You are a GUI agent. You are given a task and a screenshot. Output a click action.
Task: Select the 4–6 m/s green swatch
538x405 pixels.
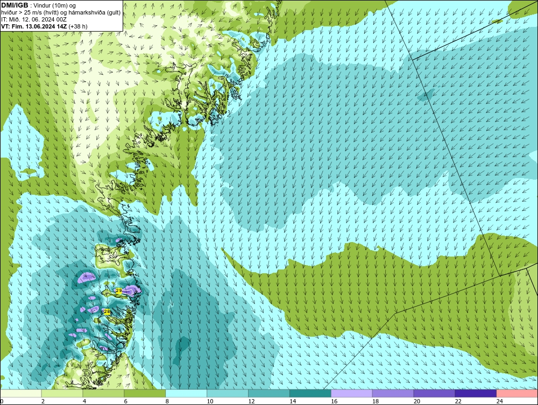coord(103,393)
